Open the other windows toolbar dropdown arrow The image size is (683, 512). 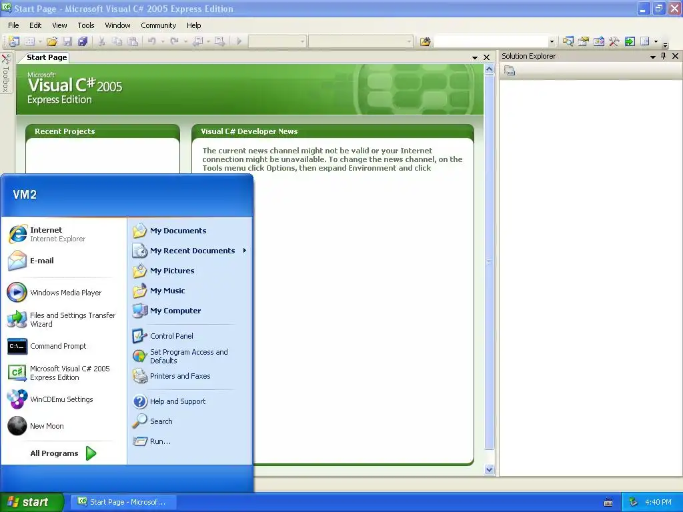click(x=656, y=42)
